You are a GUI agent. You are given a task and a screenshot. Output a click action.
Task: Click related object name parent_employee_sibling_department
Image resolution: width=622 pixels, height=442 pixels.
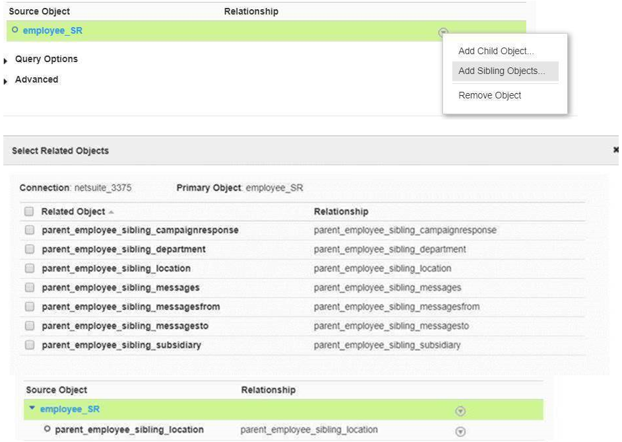coord(123,249)
